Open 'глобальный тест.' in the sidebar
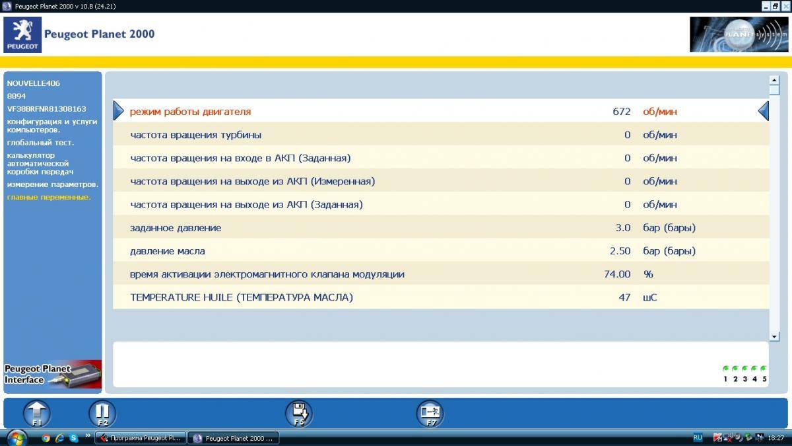The image size is (792, 446). point(40,143)
